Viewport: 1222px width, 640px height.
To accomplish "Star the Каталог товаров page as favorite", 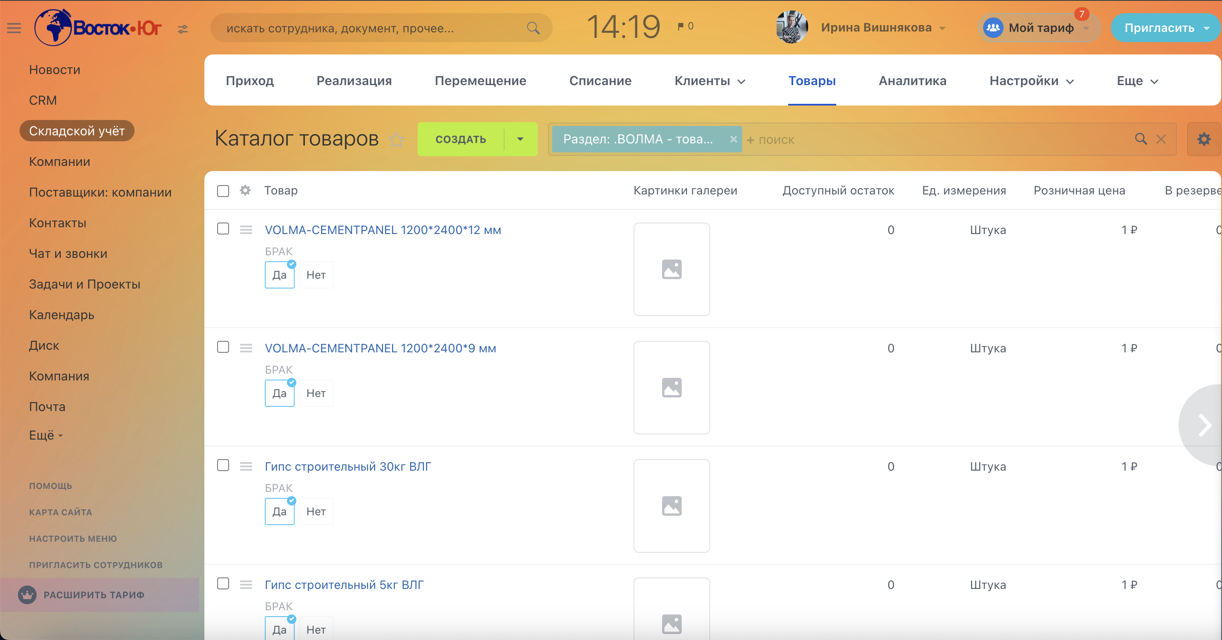I will click(396, 140).
